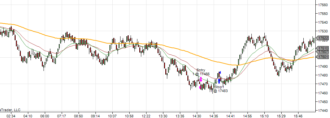Click the 04:10 time axis label
Screen dimensions: 330x118
pyautogui.click(x=28, y=116)
